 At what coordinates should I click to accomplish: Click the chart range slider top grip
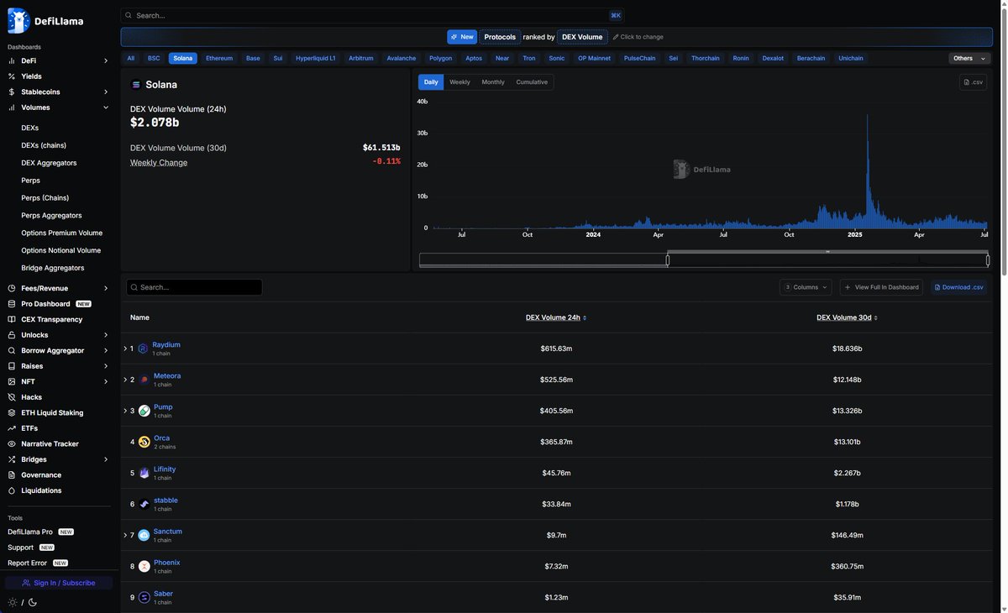(x=827, y=251)
